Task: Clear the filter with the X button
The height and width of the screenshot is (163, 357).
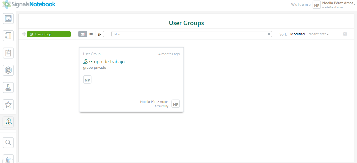Action: coord(269,34)
